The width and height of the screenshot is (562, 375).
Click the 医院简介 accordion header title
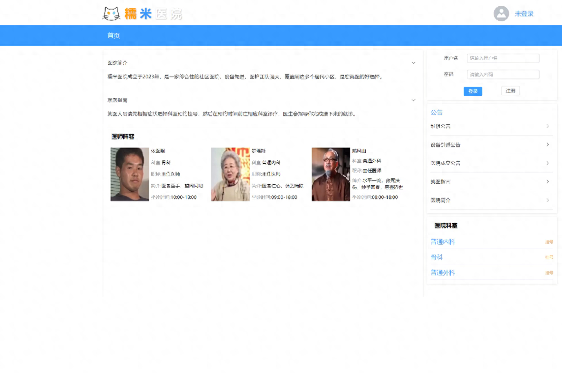click(x=117, y=63)
